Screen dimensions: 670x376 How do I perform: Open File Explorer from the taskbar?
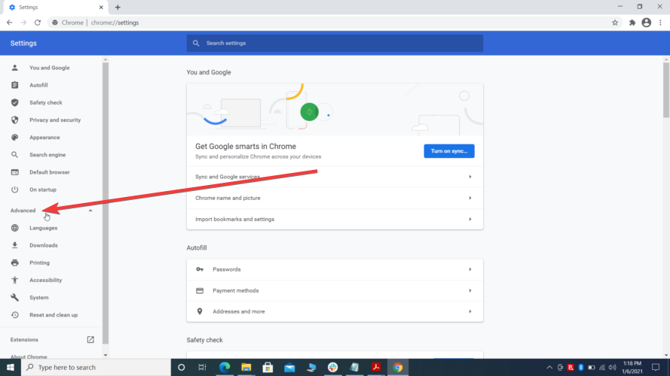[246, 367]
